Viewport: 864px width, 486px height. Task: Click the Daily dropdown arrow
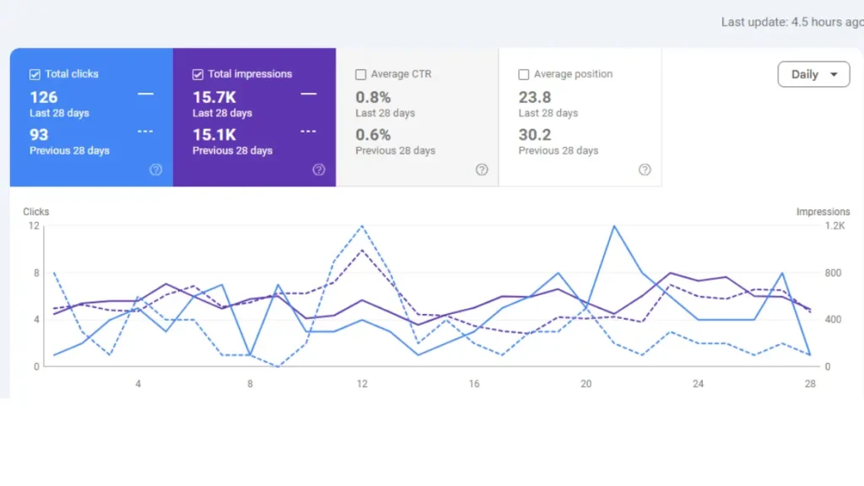[x=834, y=74]
